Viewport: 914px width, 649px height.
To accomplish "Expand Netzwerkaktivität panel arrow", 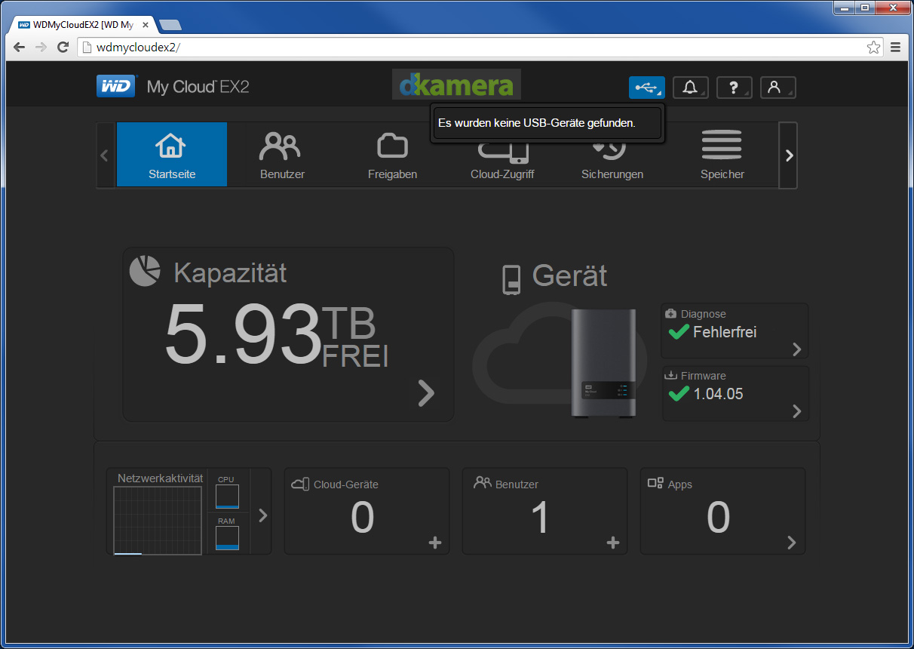I will point(262,515).
